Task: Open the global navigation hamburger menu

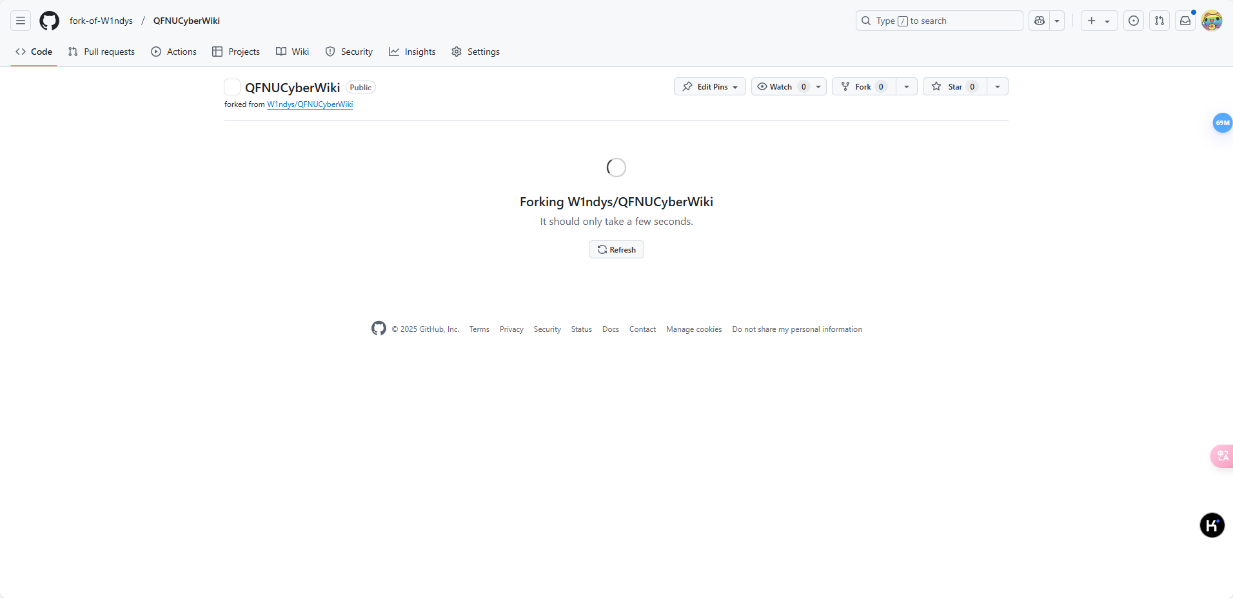Action: tap(21, 21)
